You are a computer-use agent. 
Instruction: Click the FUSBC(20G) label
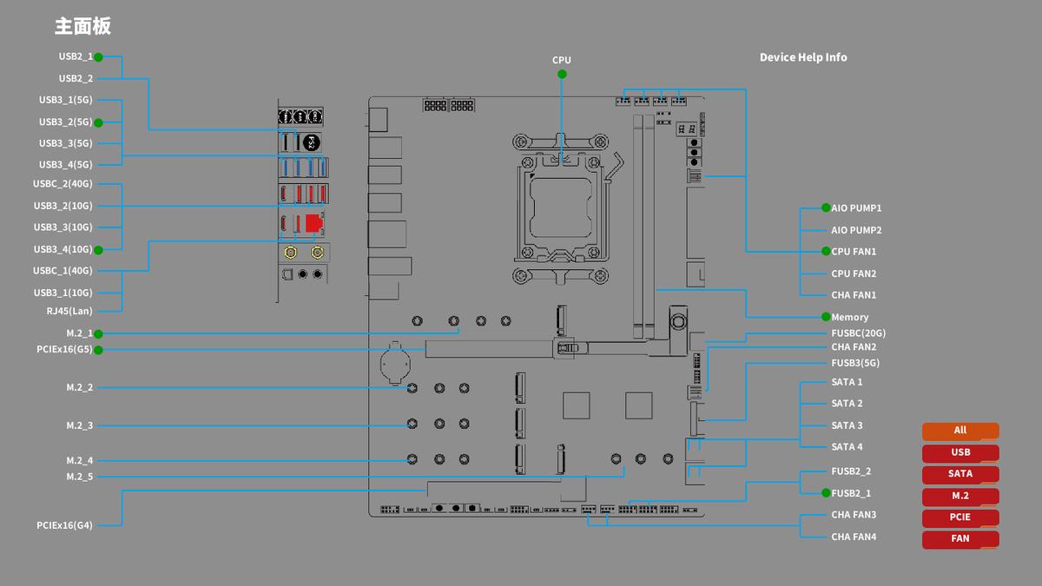pos(858,333)
